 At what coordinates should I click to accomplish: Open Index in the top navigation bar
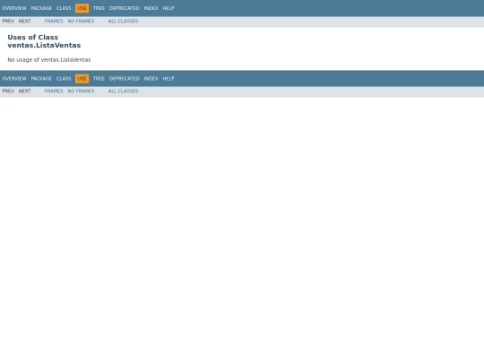[x=151, y=8]
